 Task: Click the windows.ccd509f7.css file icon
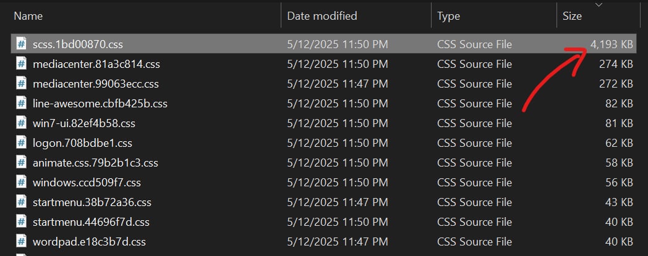(21, 183)
